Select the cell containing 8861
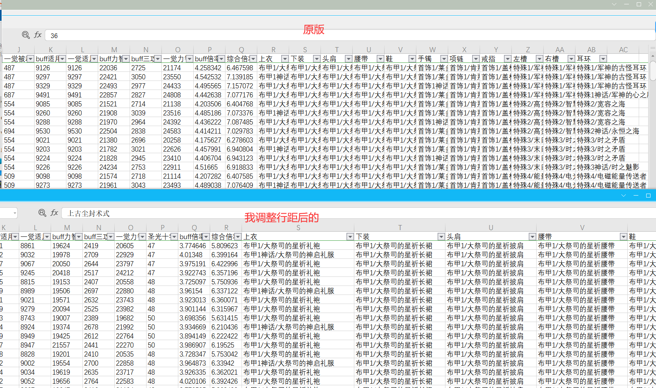This screenshot has width=656, height=388. click(35, 246)
